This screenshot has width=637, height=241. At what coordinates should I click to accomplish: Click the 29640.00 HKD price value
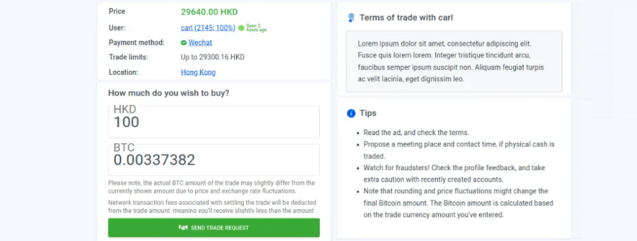209,11
